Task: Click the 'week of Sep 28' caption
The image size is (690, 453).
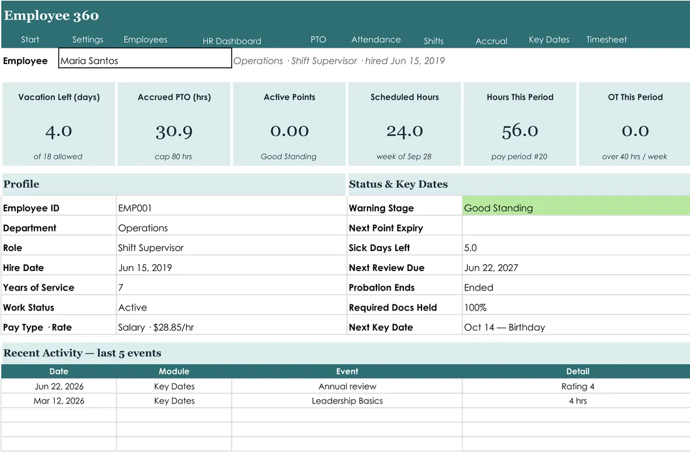Action: (x=404, y=156)
